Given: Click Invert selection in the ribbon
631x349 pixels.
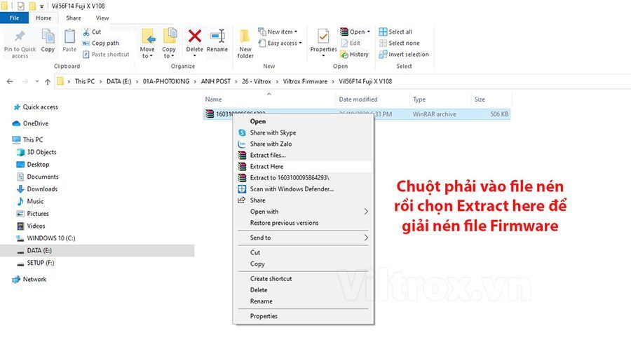Looking at the screenshot, I should point(404,54).
